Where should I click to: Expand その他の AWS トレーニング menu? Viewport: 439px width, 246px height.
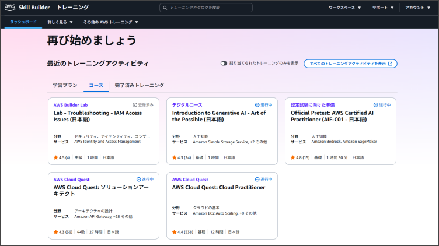pos(111,22)
